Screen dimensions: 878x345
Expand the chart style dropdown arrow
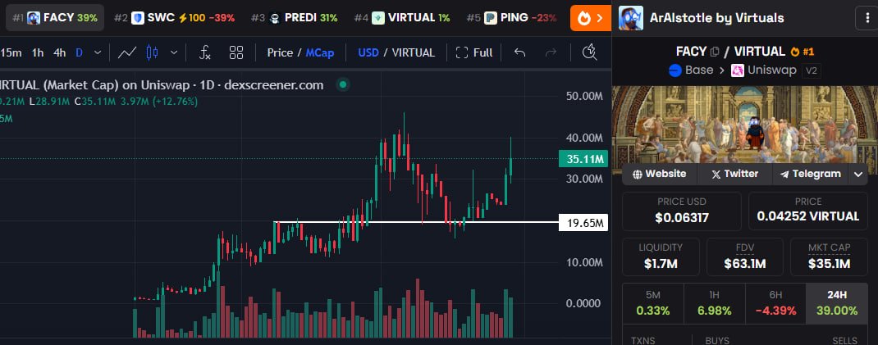tap(174, 52)
